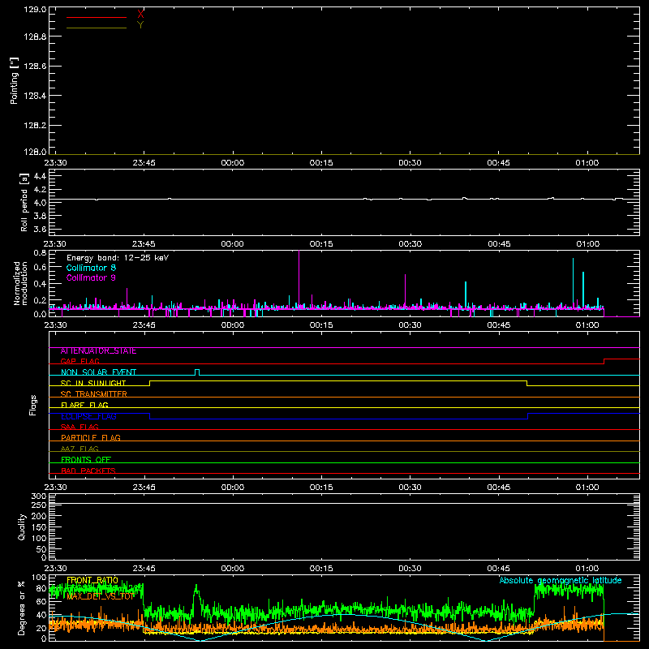649x649 pixels.
Task: Click the FLARE_FLAG label
Action: tap(84, 405)
